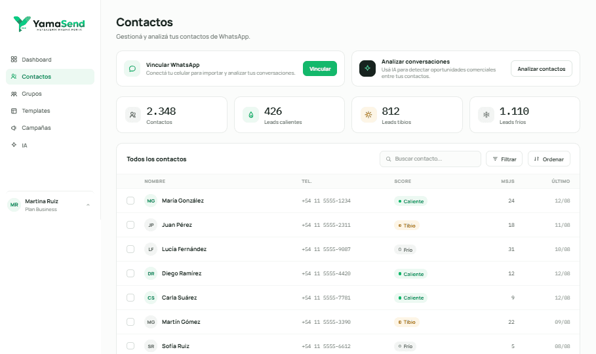Check the box for María González

pyautogui.click(x=130, y=201)
